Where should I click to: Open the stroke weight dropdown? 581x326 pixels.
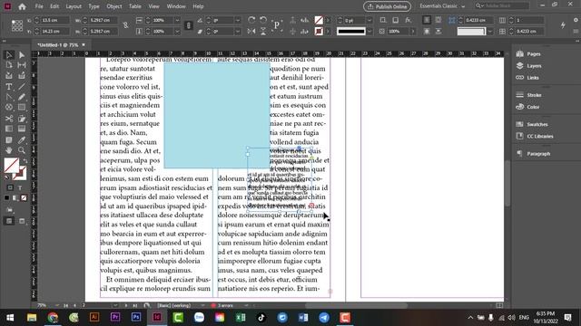point(369,20)
